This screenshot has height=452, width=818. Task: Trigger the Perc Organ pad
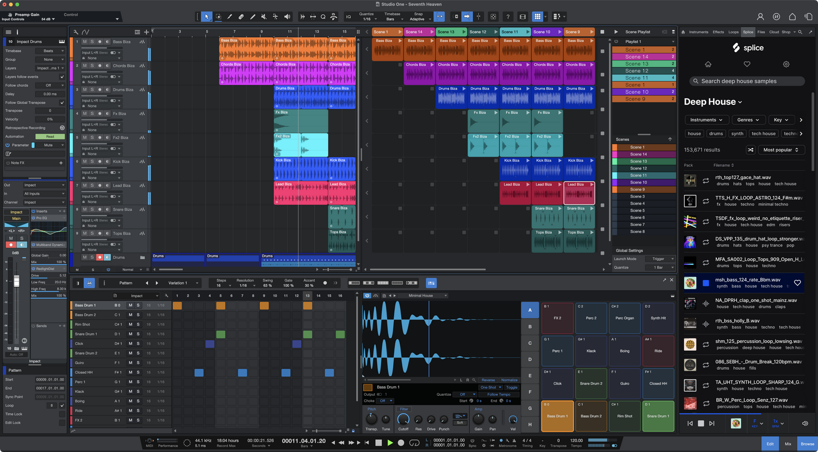625,318
